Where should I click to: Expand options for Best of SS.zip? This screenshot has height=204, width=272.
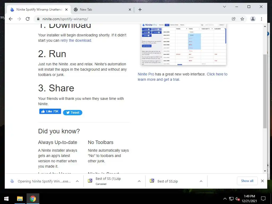click(x=201, y=181)
